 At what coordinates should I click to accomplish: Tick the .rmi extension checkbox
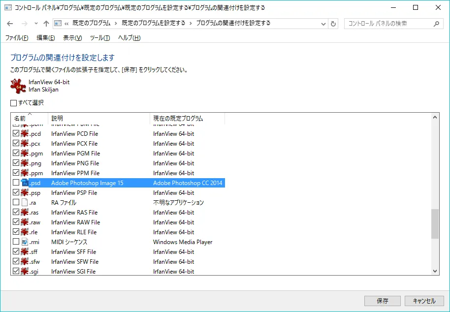pos(16,242)
